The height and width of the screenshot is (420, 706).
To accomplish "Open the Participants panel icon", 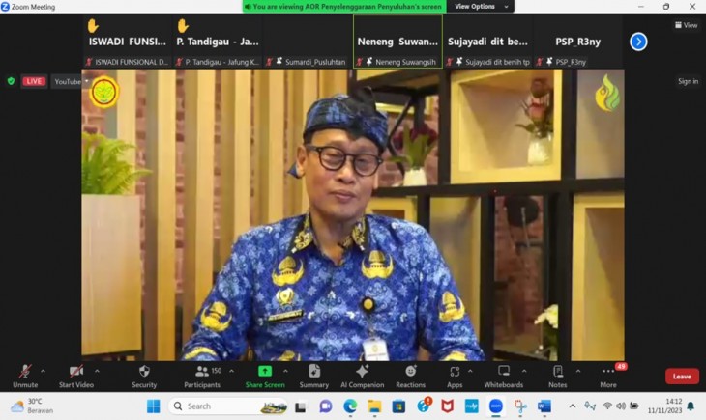I will pos(202,372).
